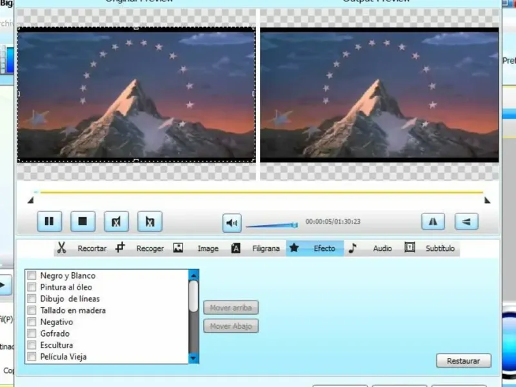
Task: Click the music note audio icon
Action: tap(352, 248)
